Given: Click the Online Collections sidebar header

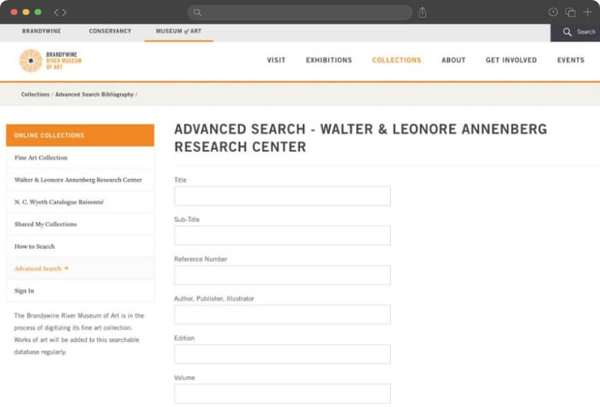Looking at the screenshot, I should click(80, 135).
